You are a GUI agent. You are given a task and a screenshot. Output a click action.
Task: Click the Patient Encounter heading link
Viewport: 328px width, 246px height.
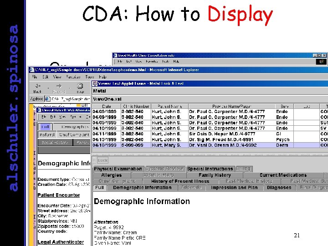click(x=59, y=195)
